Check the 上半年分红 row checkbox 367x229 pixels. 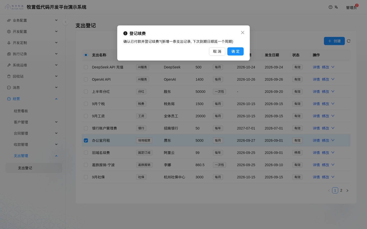[86, 92]
